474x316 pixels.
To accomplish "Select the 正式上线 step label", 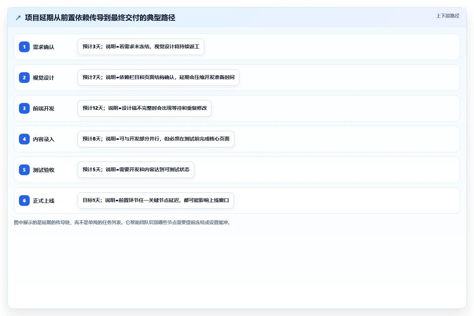I will [44, 201].
